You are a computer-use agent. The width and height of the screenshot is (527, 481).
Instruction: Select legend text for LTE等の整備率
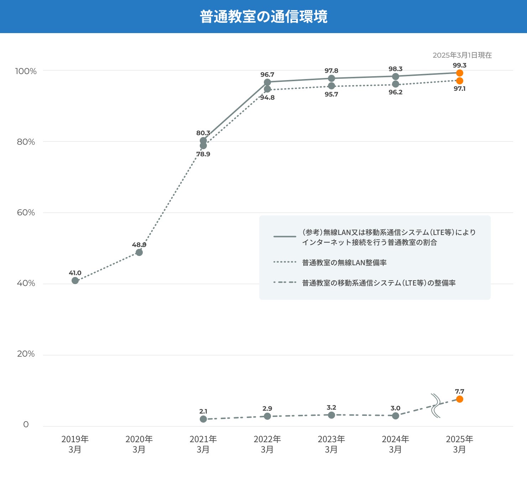379,283
